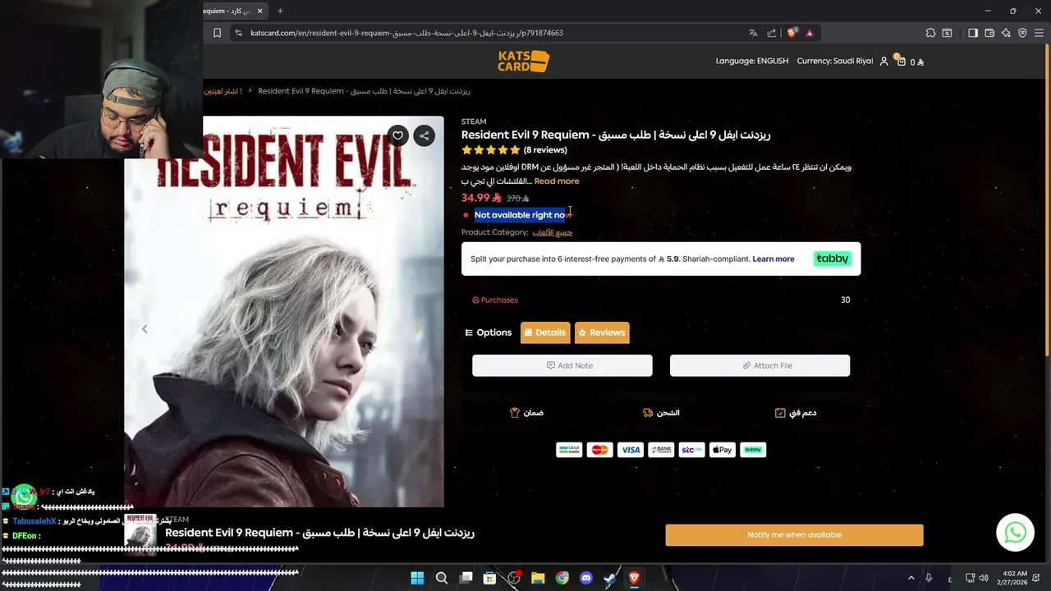This screenshot has width=1051, height=591.
Task: Toggle the browser sidebar panel icon
Action: point(973,33)
